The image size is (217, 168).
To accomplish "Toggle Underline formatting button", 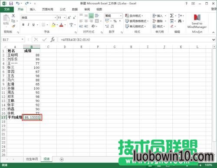I will pyautogui.click(x=33, y=25).
